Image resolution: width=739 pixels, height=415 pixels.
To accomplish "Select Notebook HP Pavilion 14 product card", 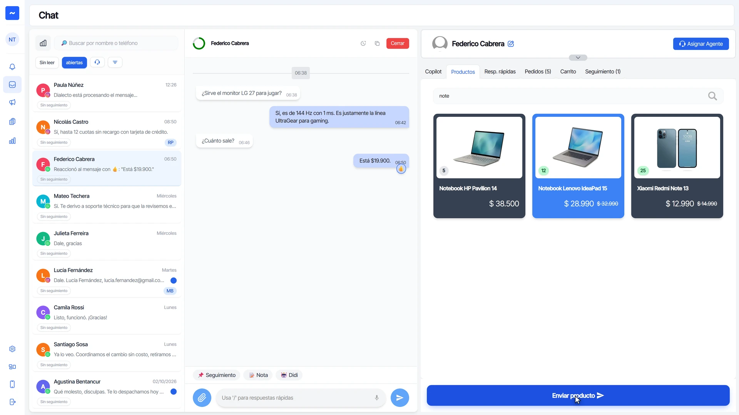I will pos(479,166).
